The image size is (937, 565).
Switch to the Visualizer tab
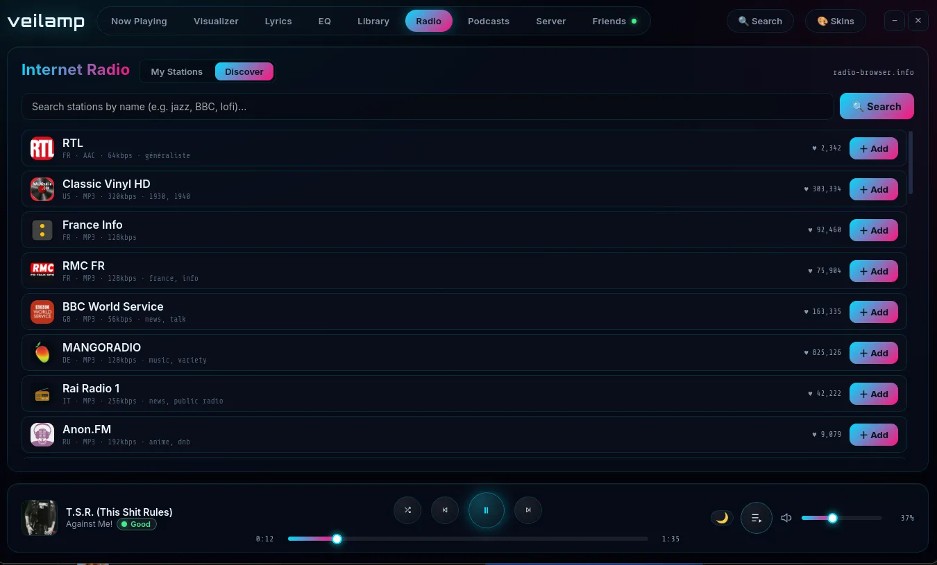(216, 21)
